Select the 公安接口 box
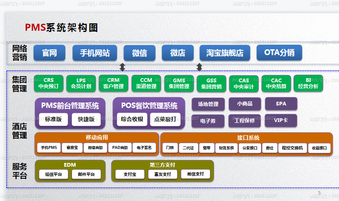The image size is (339, 201). point(250,148)
